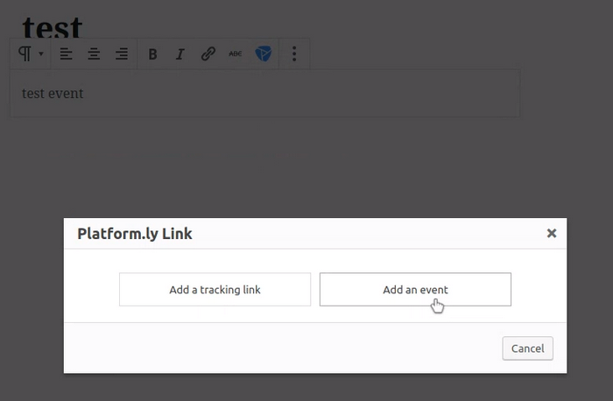
Task: Close the Platform.ly Link dialog
Action: 552,233
